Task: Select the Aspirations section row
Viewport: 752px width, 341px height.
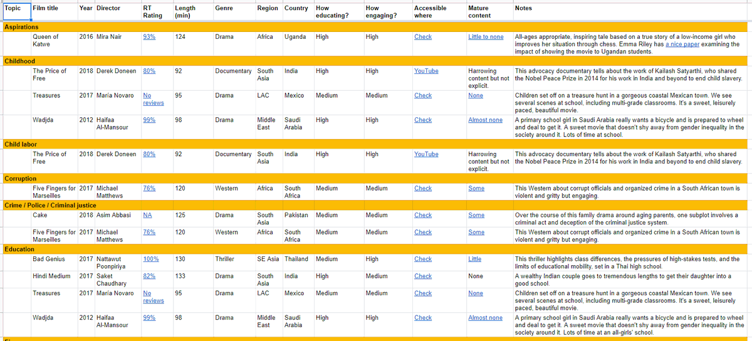Action: pos(374,27)
